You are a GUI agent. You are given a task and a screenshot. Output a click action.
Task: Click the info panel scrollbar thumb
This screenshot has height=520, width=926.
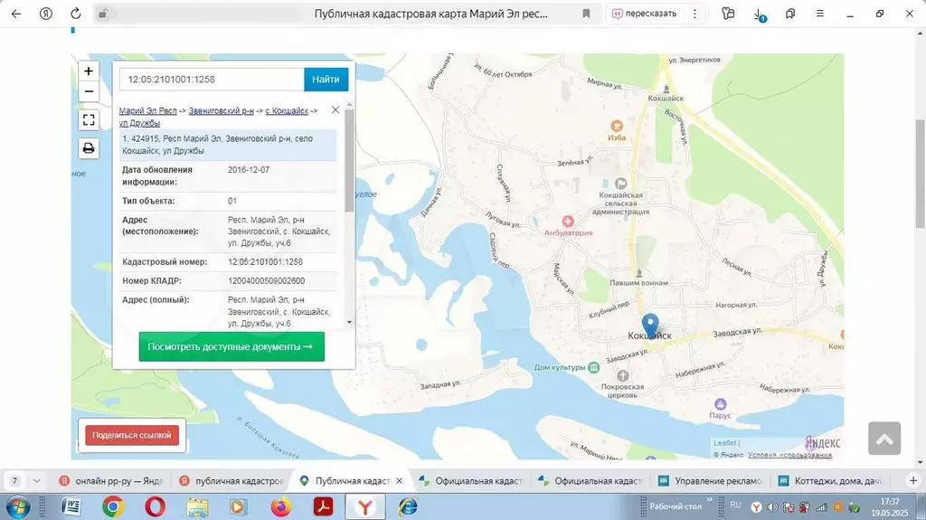349,159
